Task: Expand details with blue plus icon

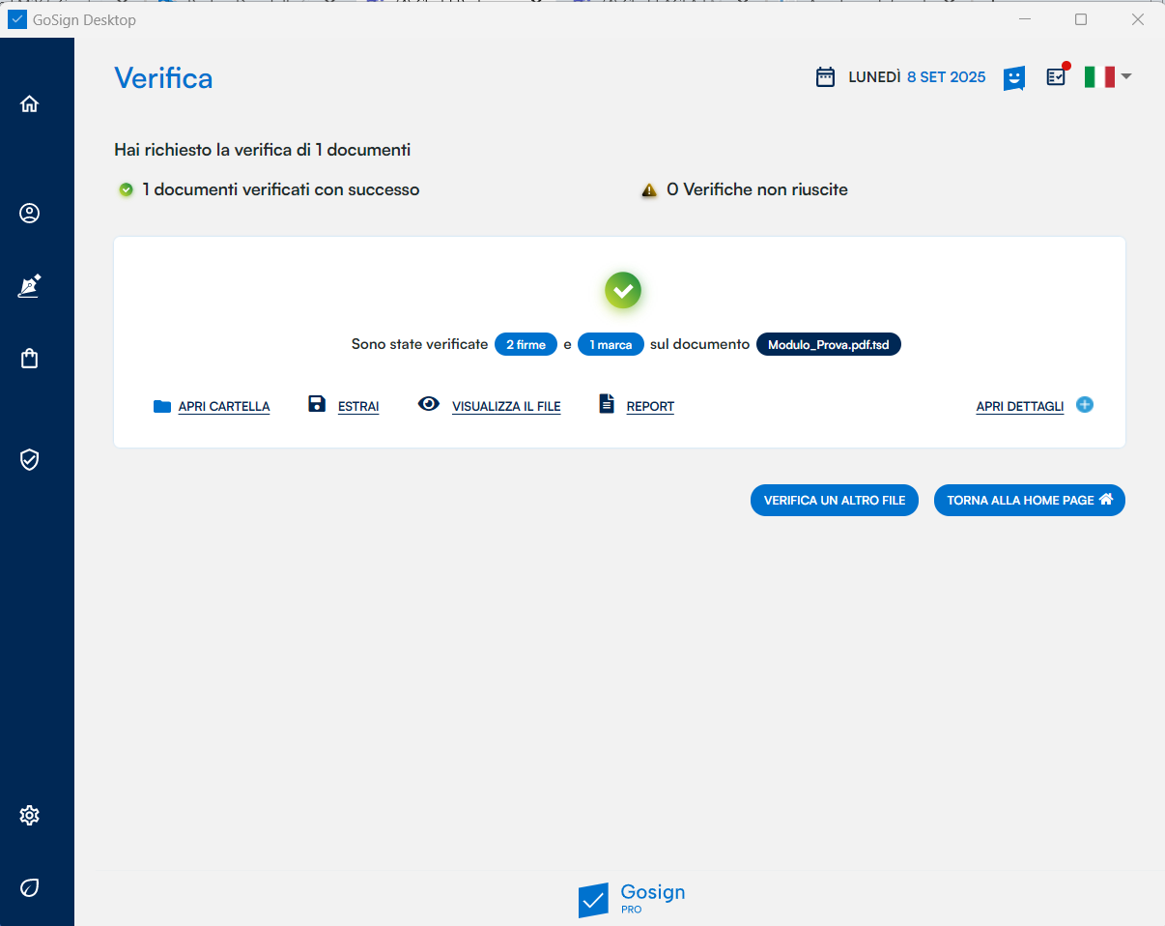Action: [1085, 405]
